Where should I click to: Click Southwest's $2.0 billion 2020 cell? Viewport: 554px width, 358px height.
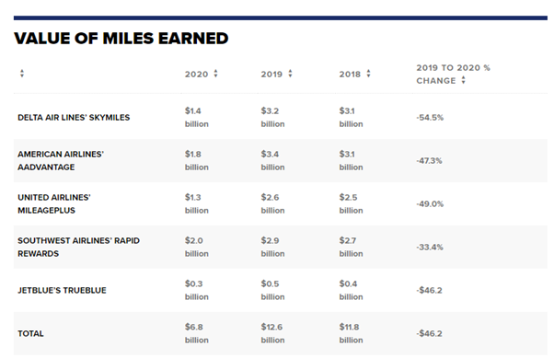pyautogui.click(x=196, y=247)
